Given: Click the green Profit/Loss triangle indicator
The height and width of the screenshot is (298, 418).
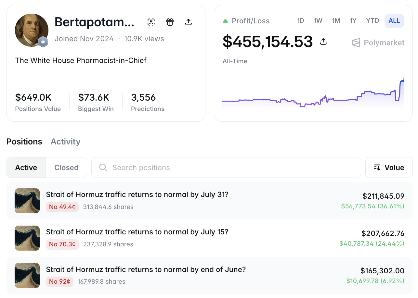Looking at the screenshot, I should [225, 21].
